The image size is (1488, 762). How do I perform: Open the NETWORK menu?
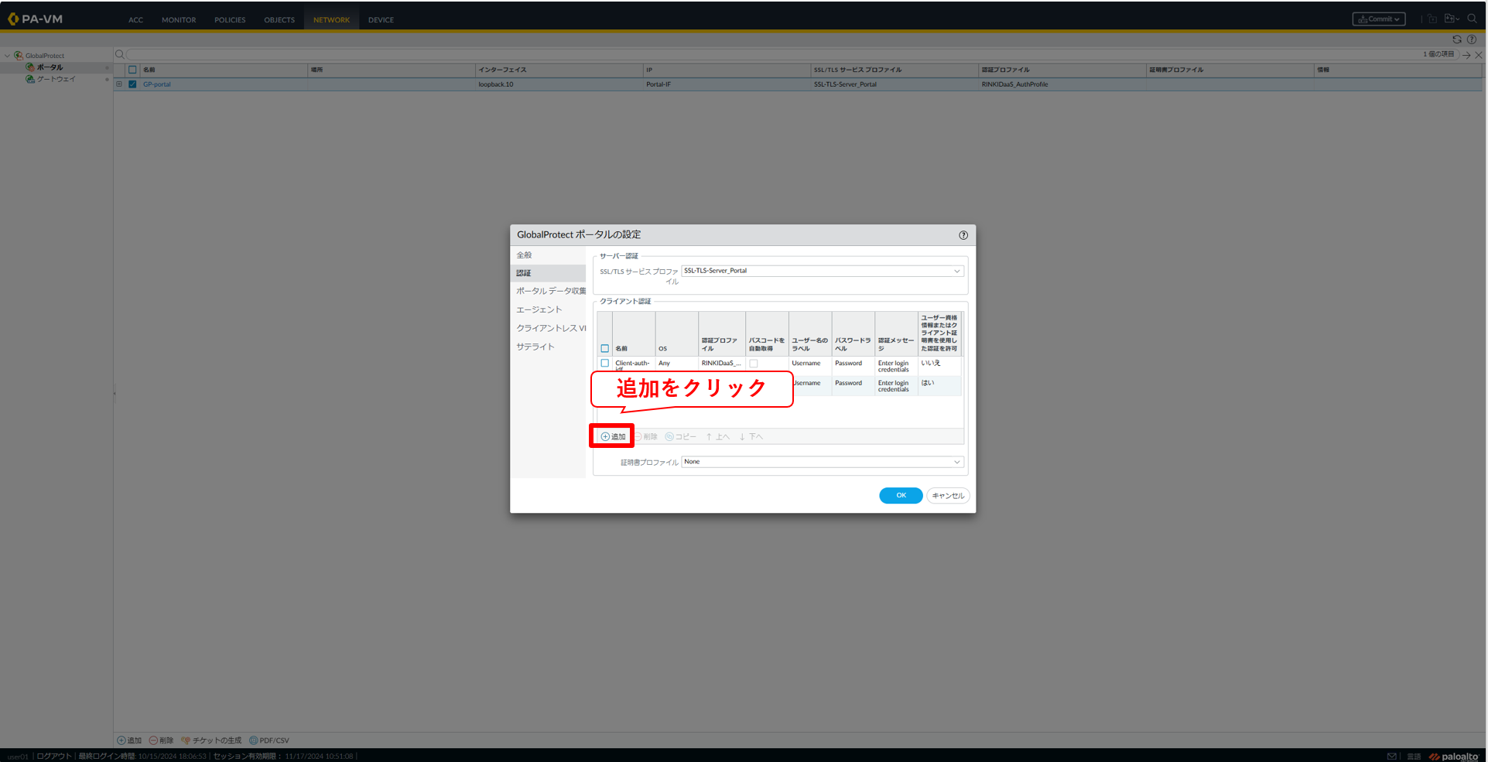click(x=331, y=20)
